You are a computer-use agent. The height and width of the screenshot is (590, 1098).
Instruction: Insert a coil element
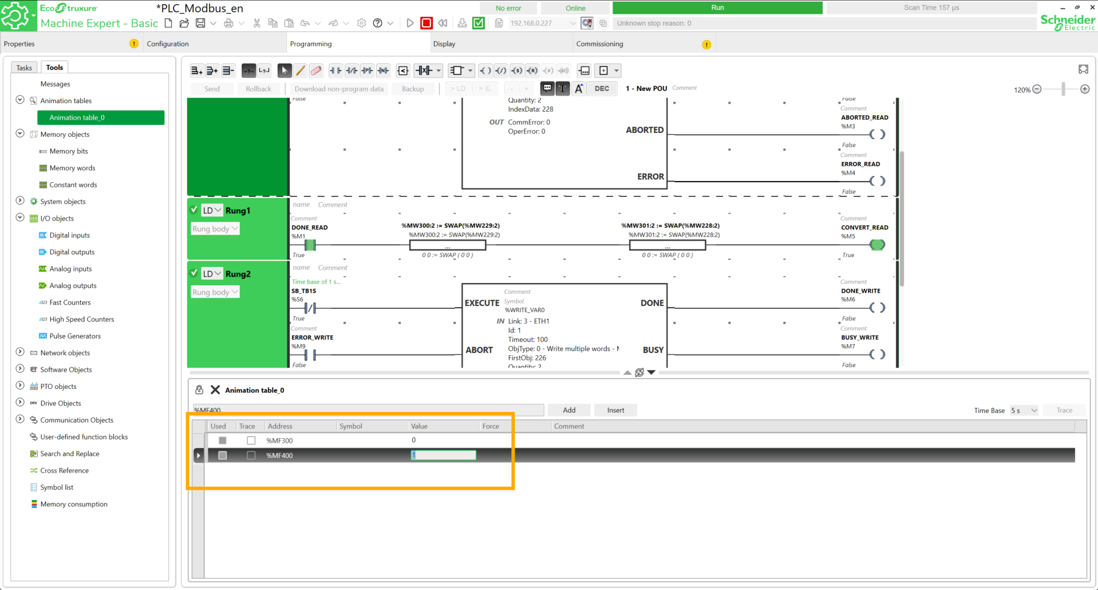pyautogui.click(x=485, y=70)
